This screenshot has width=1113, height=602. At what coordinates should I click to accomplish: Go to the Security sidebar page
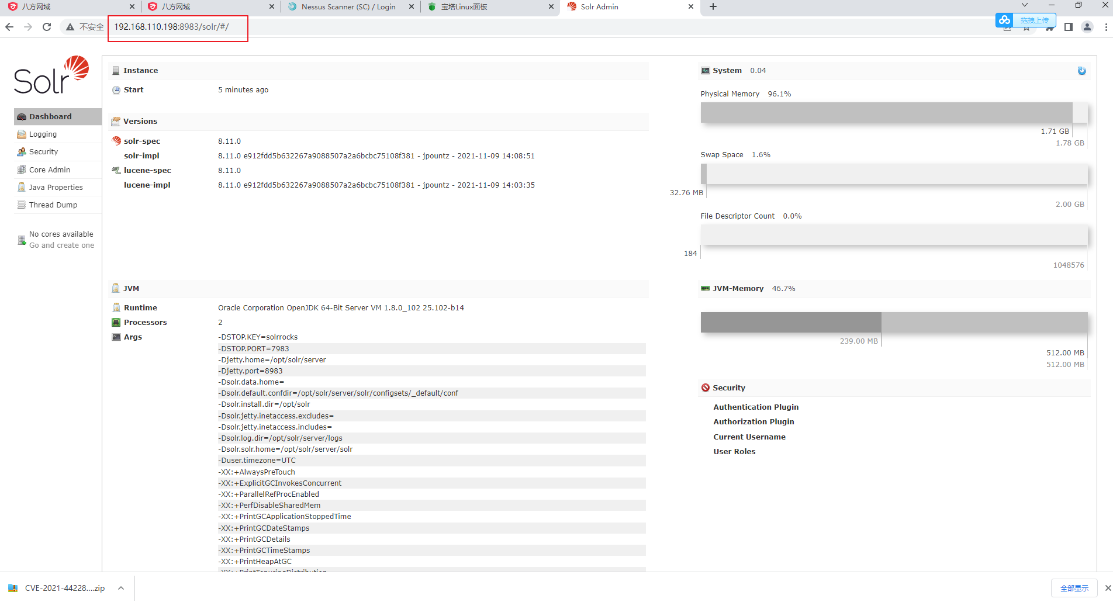coord(43,152)
